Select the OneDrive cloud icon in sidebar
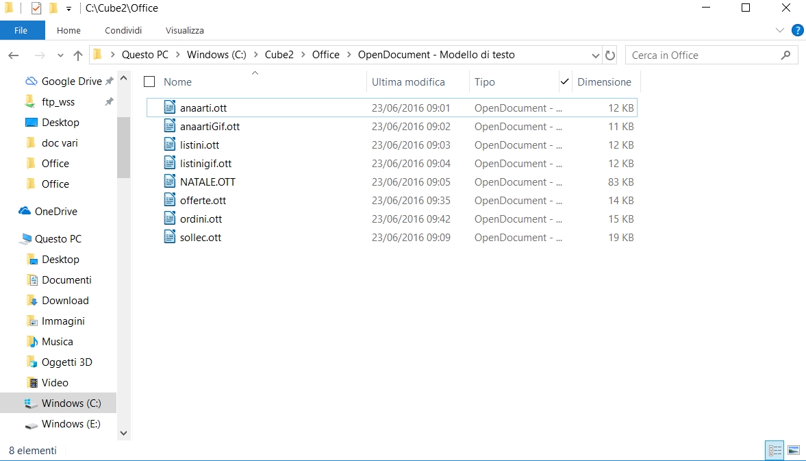 point(25,212)
